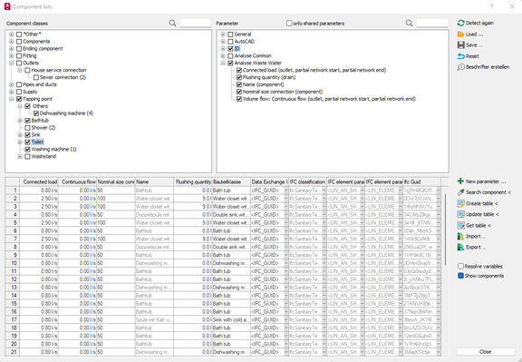Click the table's vertical scrollbar
The height and width of the screenshot is (362, 522).
(x=446, y=230)
